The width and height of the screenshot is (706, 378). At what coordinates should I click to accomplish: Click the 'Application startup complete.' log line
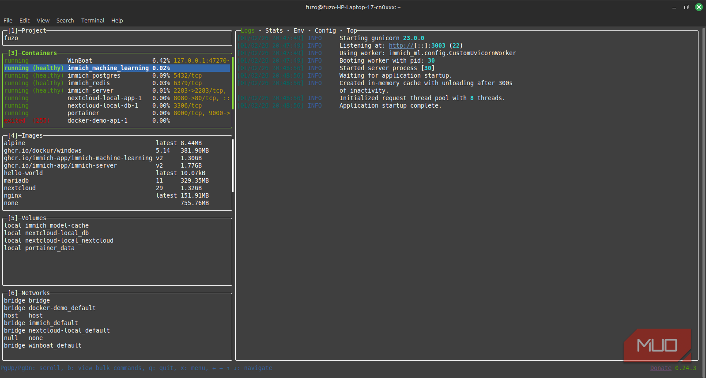click(x=390, y=105)
